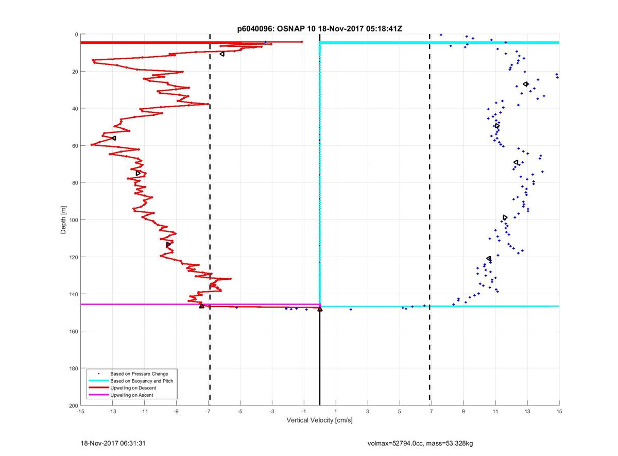Image resolution: width=618 pixels, height=456 pixels.
Task: Click the x-axis tick label 3
Action: click(368, 411)
